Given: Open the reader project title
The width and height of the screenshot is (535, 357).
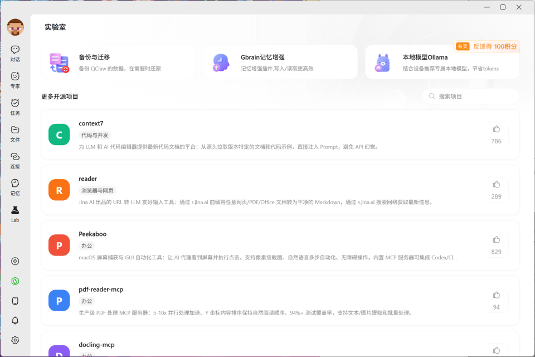Looking at the screenshot, I should 87,178.
